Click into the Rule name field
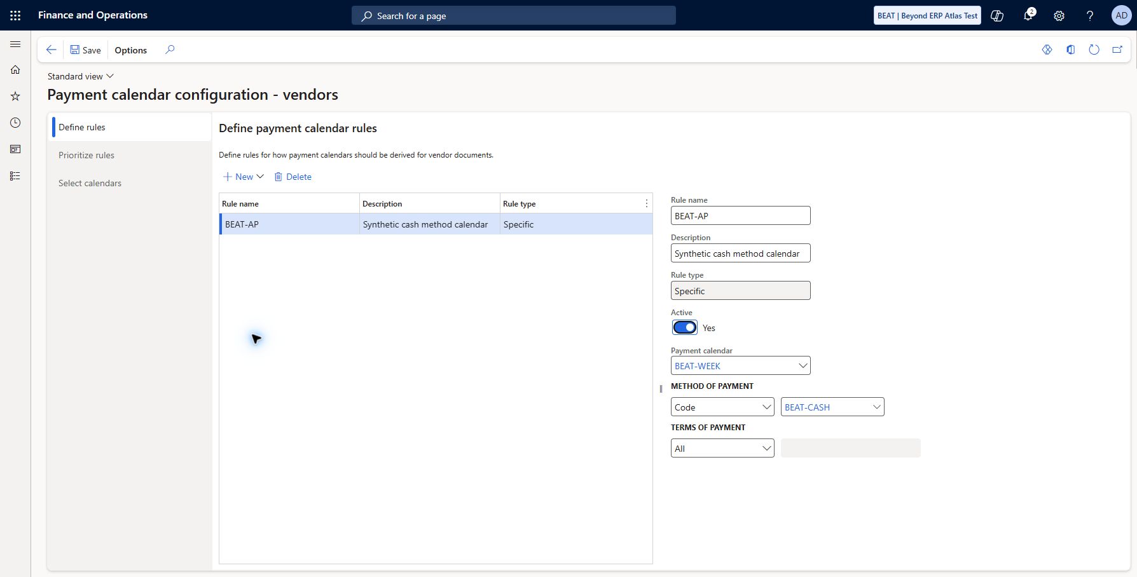 (741, 215)
